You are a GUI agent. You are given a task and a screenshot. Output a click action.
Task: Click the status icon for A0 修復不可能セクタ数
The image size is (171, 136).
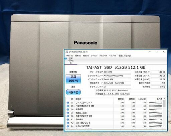click(68, 116)
